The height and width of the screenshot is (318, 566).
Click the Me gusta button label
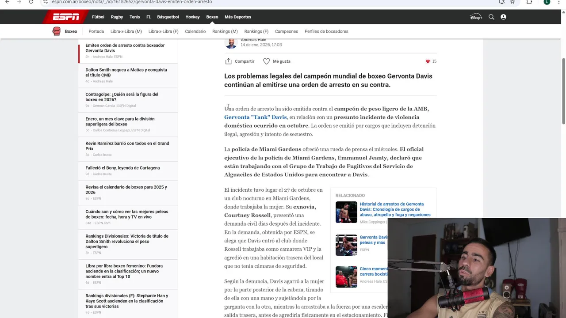(x=282, y=61)
